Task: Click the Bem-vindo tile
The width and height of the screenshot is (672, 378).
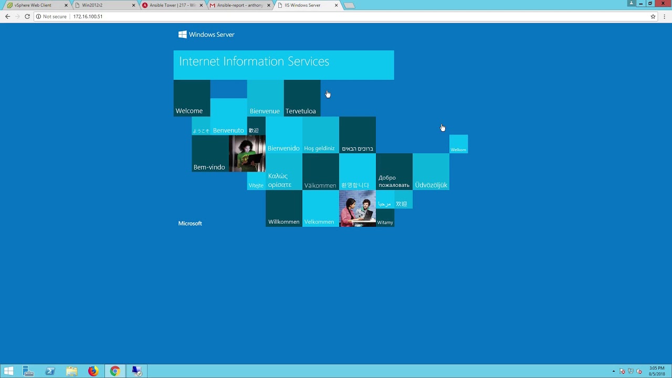Action: (210, 153)
